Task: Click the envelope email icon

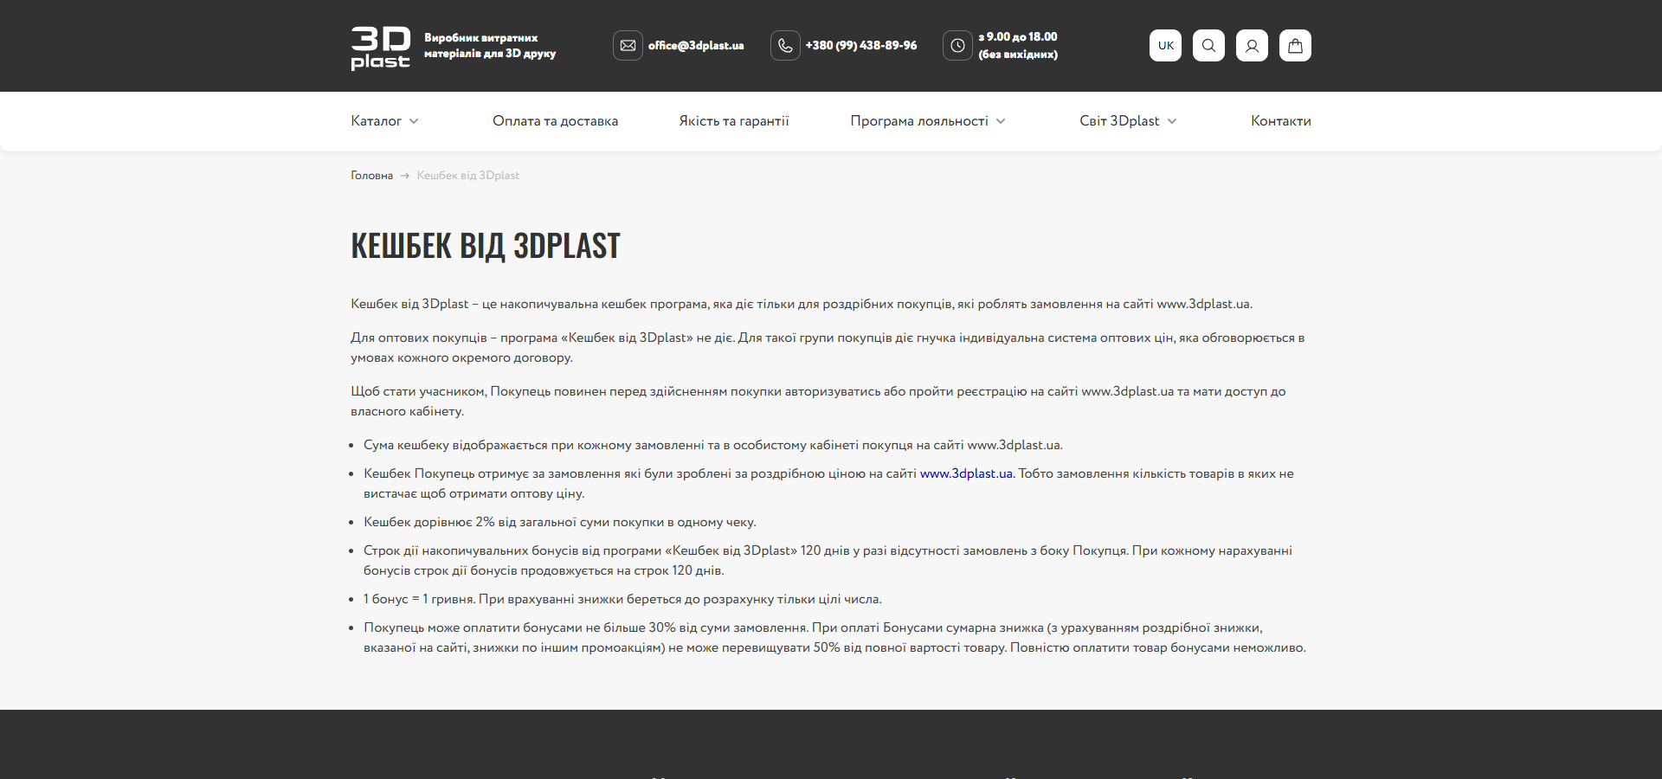Action: tap(628, 46)
